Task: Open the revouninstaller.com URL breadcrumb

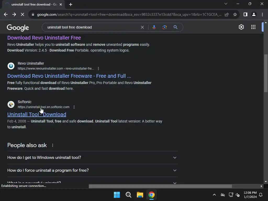Action: 56,69
